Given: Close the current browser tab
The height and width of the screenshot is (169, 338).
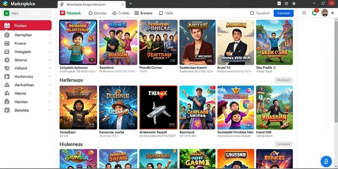Looking at the screenshot, I should click(x=122, y=5).
